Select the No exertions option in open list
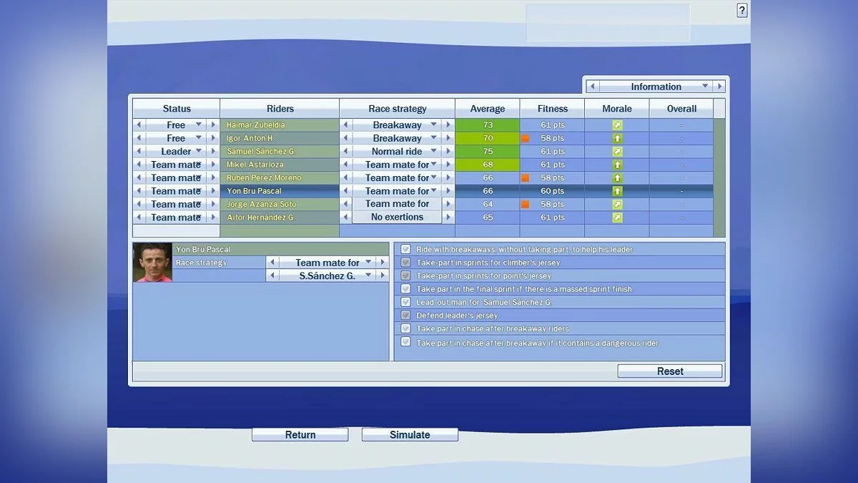This screenshot has height=483, width=858. (x=397, y=217)
